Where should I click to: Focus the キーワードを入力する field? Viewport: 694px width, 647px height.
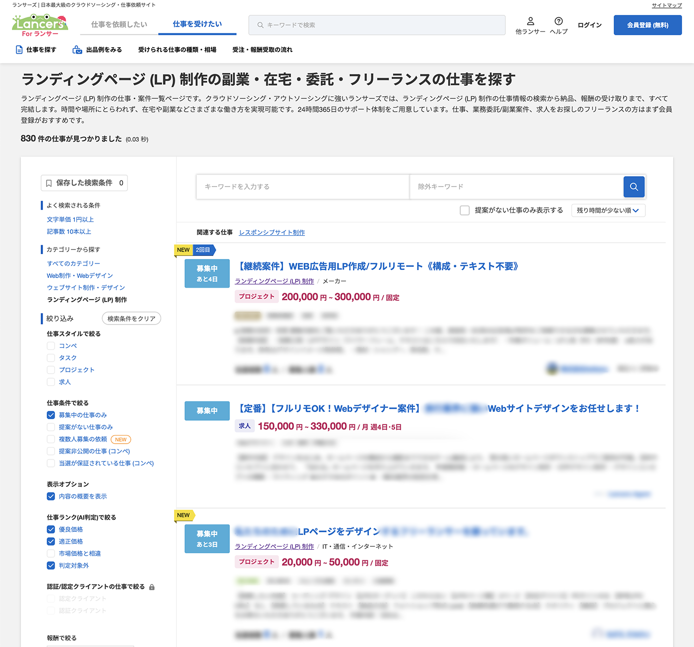pos(303,187)
